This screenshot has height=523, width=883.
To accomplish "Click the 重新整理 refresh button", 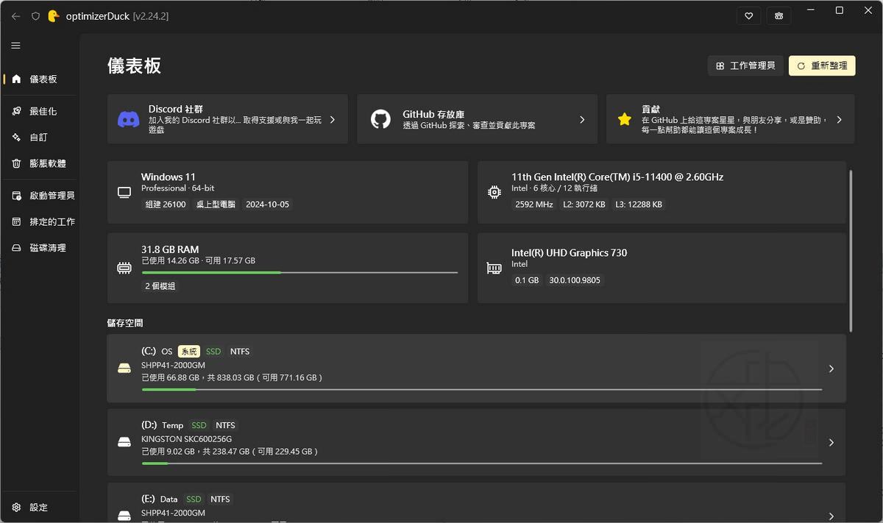I will tap(822, 65).
